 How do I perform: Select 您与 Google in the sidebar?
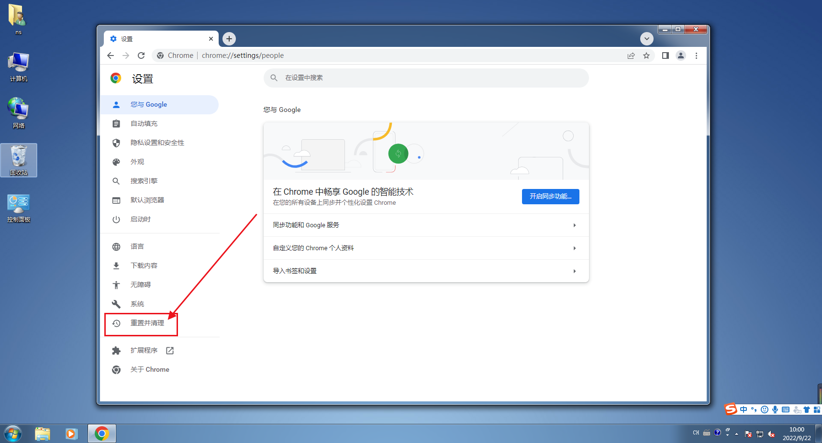pyautogui.click(x=159, y=104)
